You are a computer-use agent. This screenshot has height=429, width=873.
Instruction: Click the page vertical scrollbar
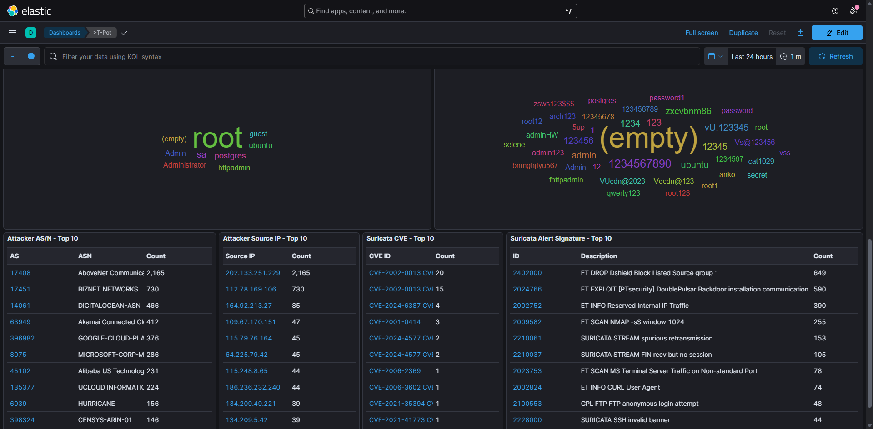[x=869, y=322]
